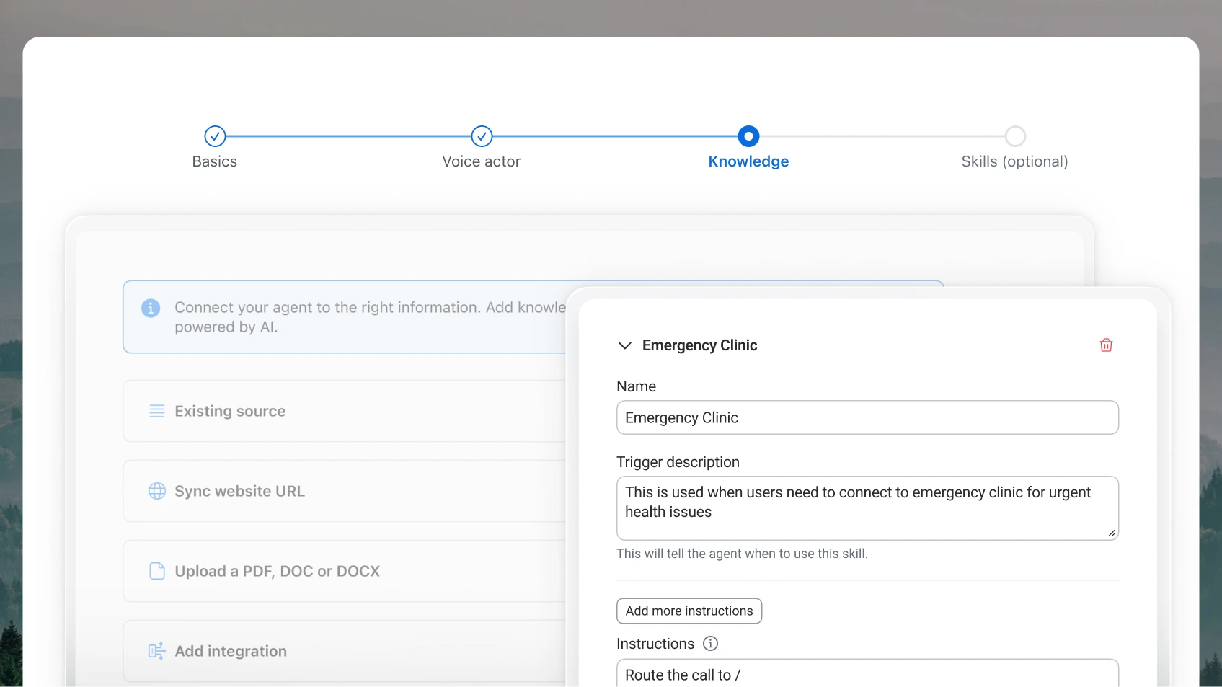Image resolution: width=1222 pixels, height=687 pixels.
Task: Click the Instructions info icon
Action: (710, 644)
